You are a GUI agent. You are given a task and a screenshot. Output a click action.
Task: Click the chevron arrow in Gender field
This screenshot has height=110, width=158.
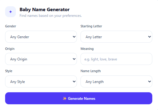(x=74, y=37)
